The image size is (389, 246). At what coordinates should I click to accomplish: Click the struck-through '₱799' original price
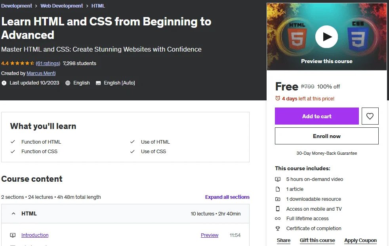point(308,86)
